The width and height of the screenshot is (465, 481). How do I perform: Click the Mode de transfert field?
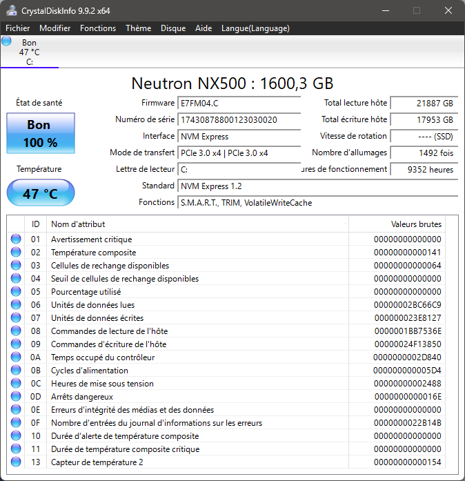click(x=239, y=153)
